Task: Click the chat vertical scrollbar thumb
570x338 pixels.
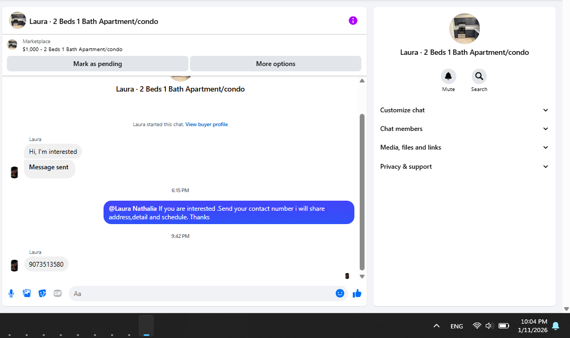Action: click(362, 192)
